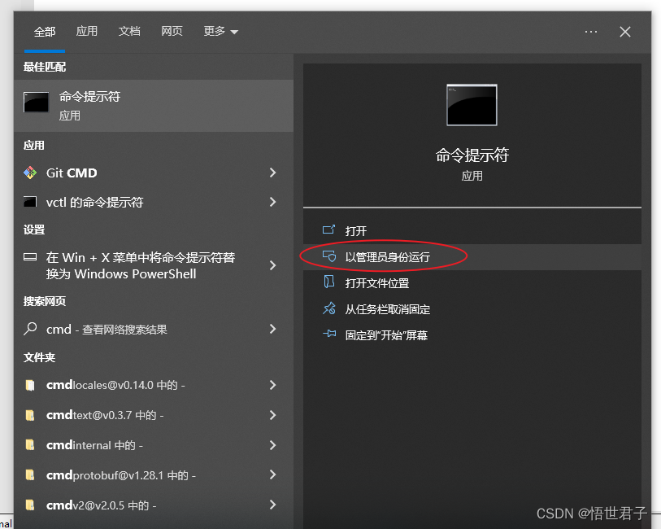Expand chevron for cmdlocales@v0.14.0 folder

(272, 385)
